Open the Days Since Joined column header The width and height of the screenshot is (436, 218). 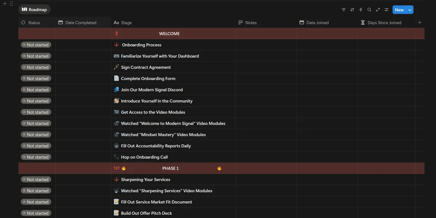tap(386, 22)
